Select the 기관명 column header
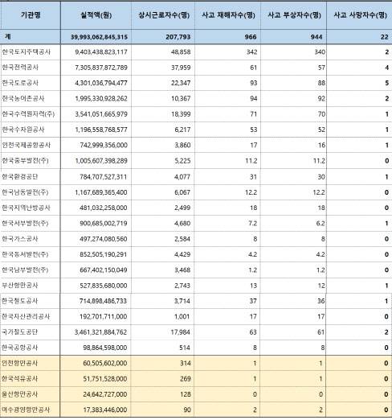The width and height of the screenshot is (392, 420). [31, 15]
